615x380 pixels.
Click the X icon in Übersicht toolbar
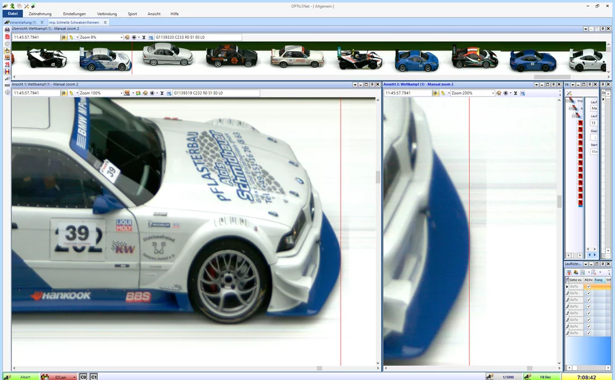[x=144, y=37]
